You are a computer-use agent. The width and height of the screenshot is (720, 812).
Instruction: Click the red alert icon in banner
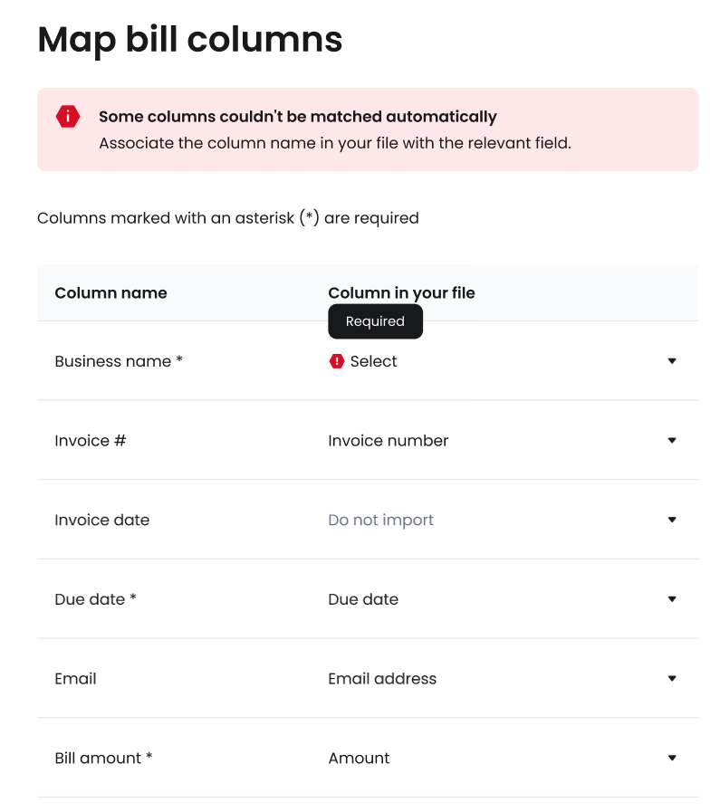click(68, 116)
